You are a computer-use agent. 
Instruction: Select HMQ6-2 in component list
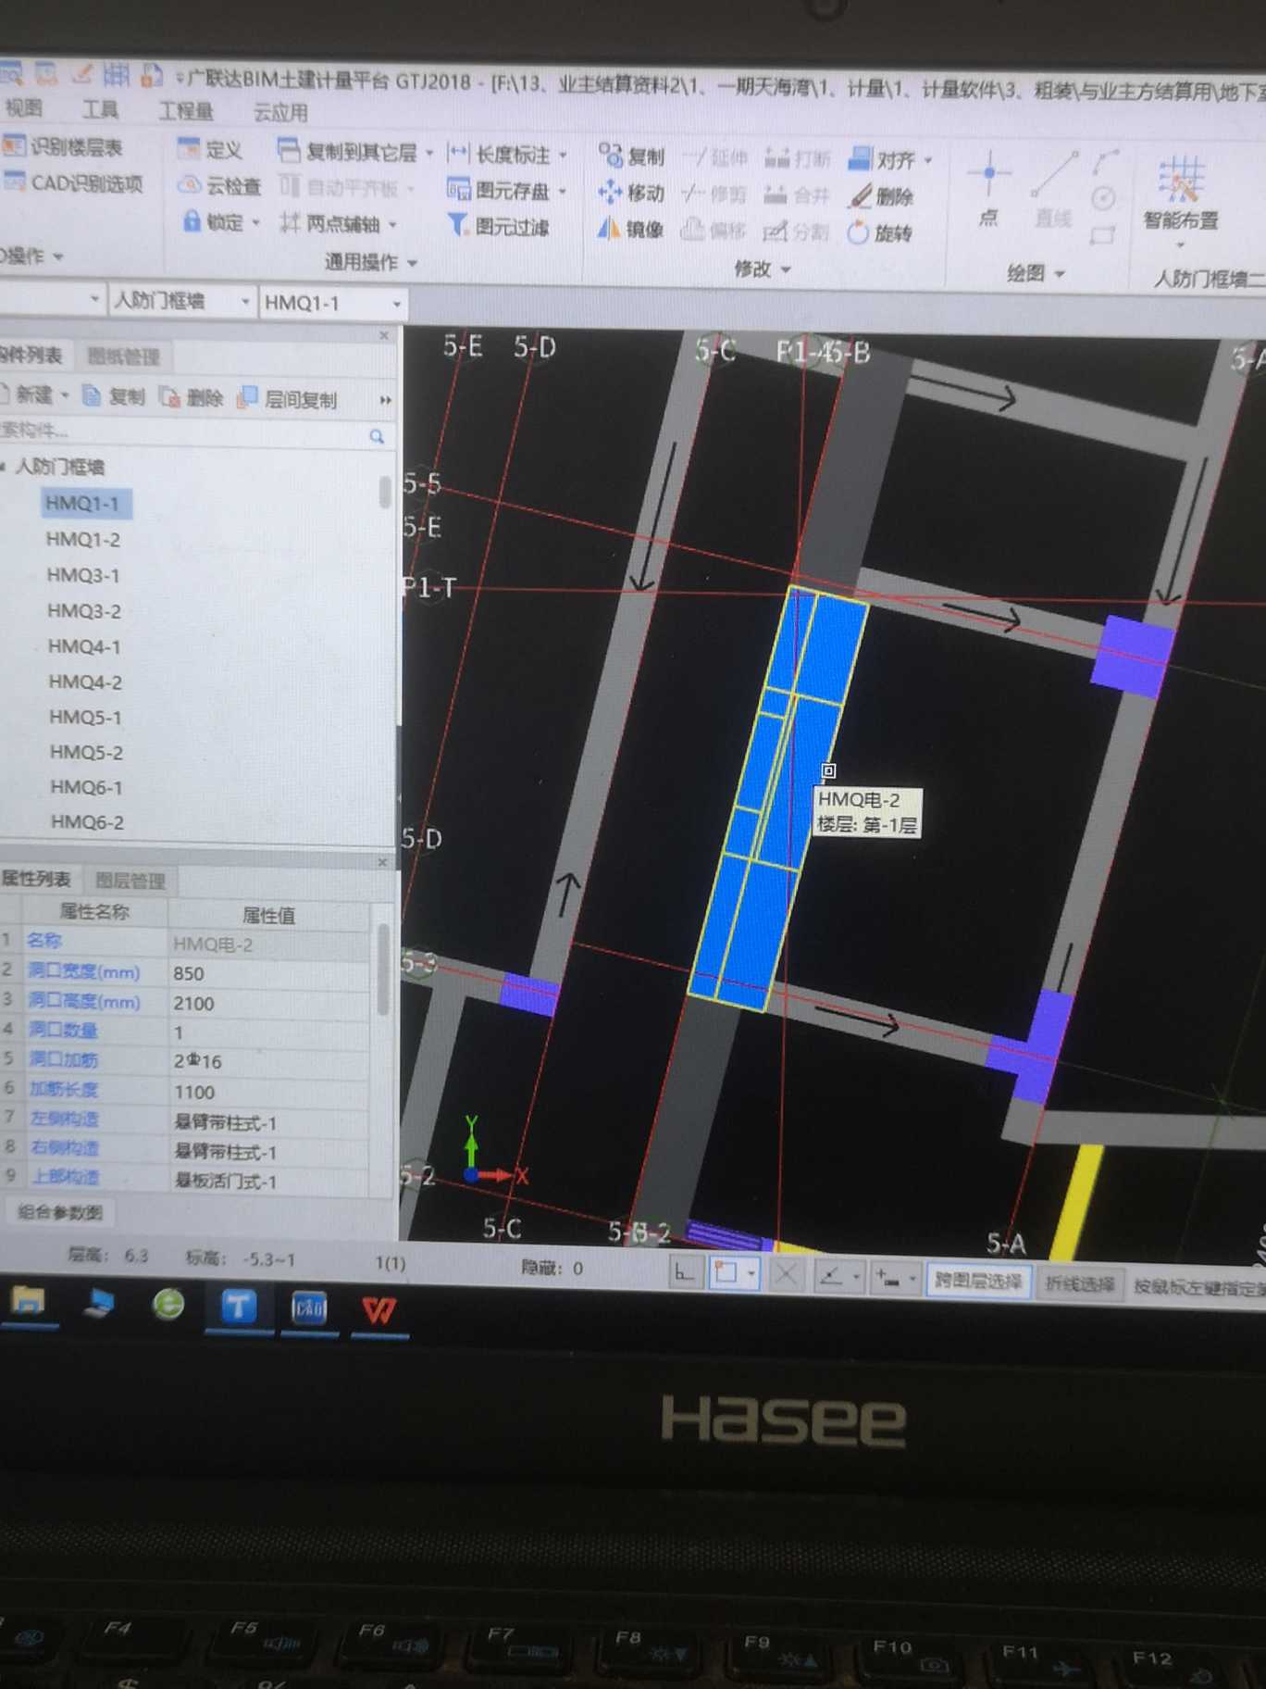pos(87,821)
